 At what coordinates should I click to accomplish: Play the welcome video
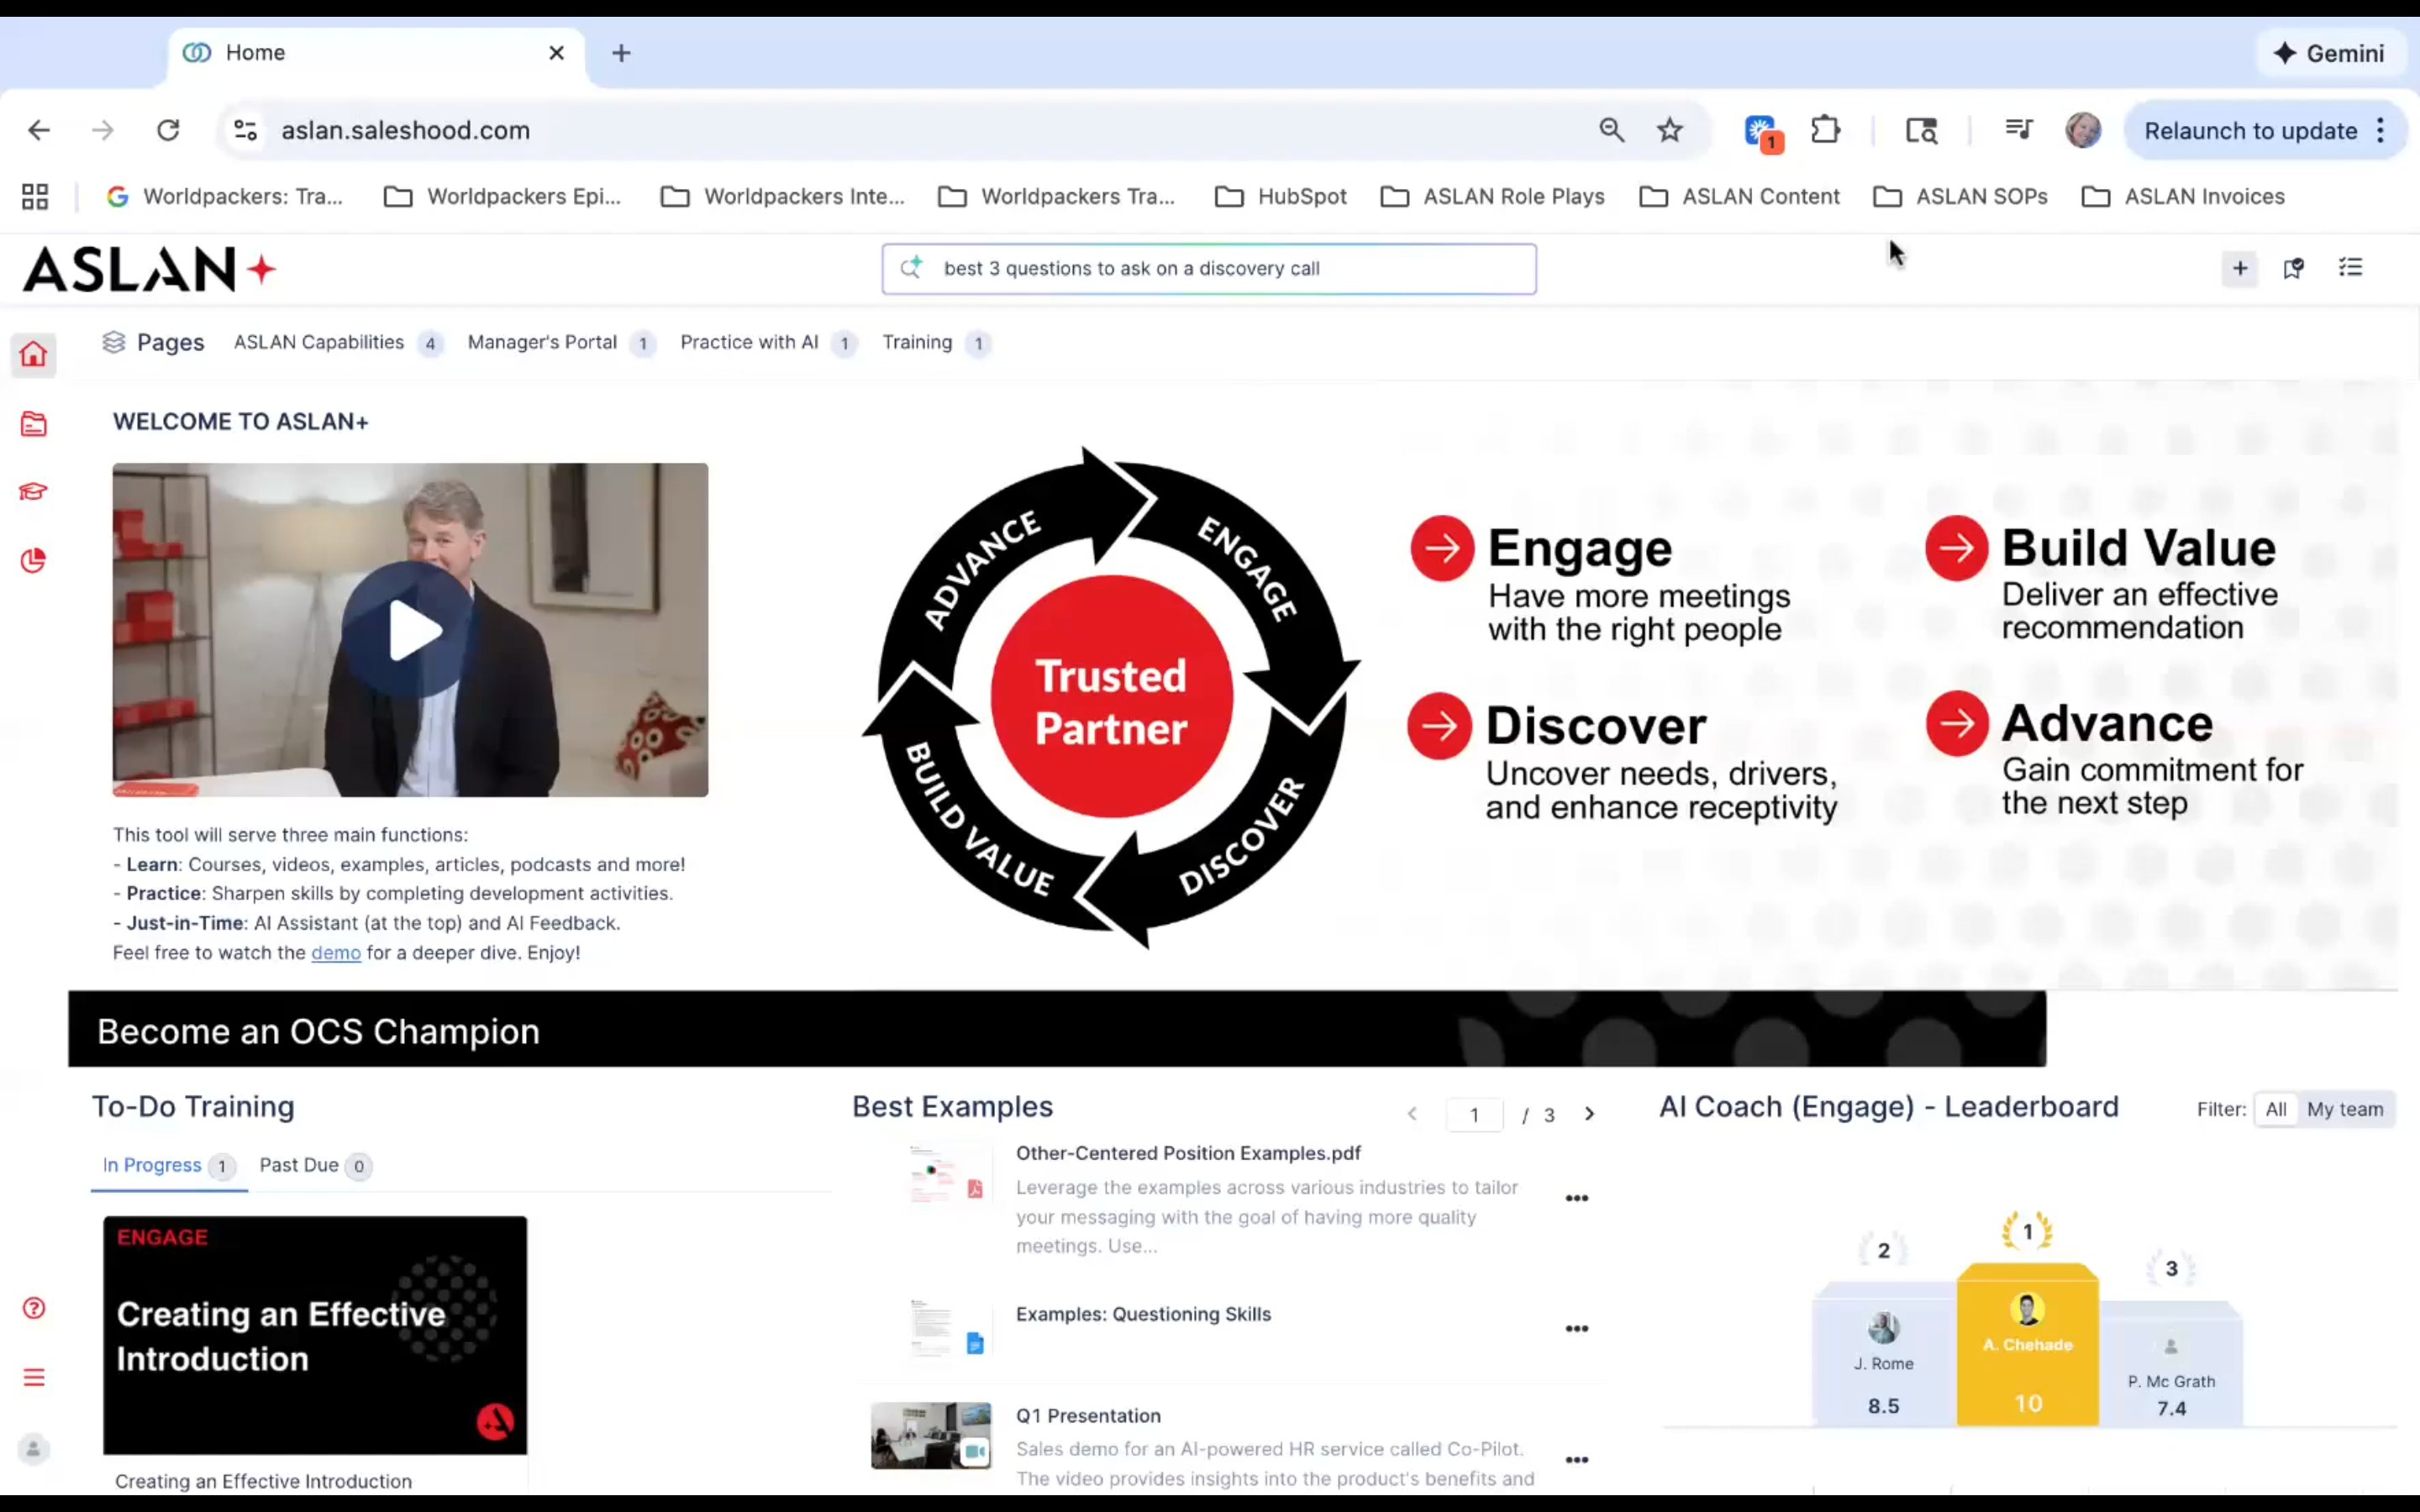(x=411, y=630)
